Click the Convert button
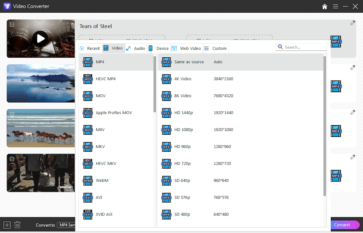 [x=344, y=225]
